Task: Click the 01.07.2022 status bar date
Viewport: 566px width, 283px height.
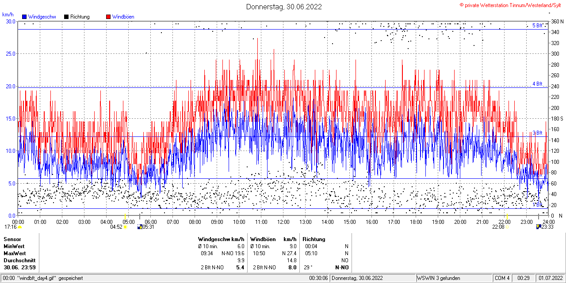Action: click(551, 278)
